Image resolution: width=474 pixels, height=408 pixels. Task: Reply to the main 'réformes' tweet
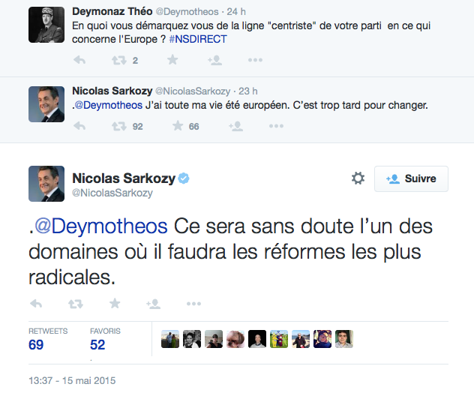[35, 304]
